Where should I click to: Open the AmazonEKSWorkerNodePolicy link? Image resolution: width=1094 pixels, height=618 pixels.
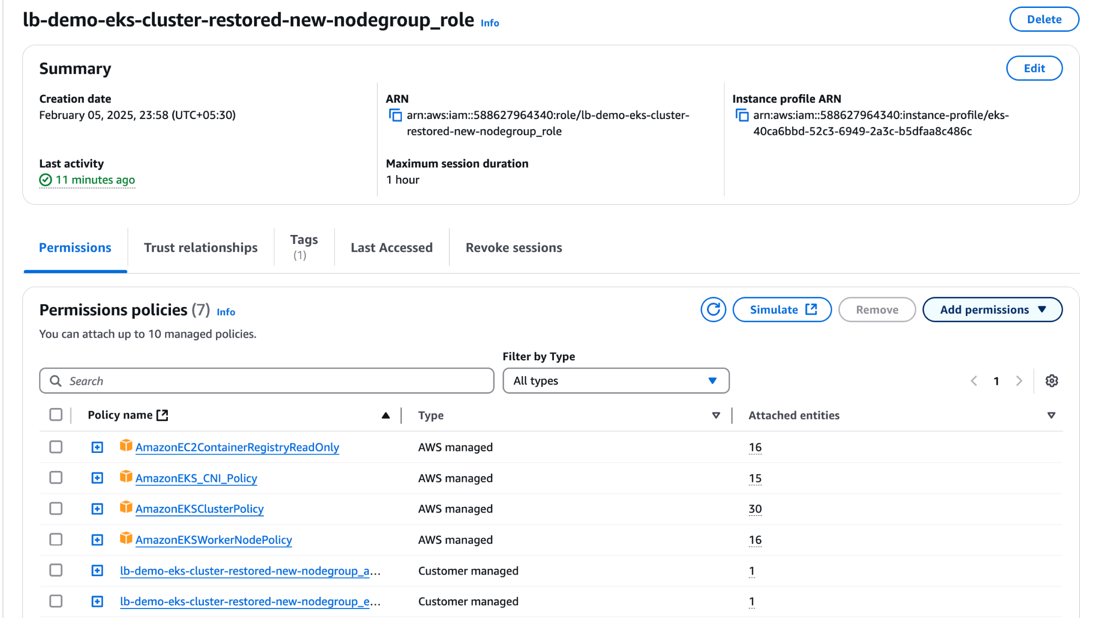coord(214,540)
